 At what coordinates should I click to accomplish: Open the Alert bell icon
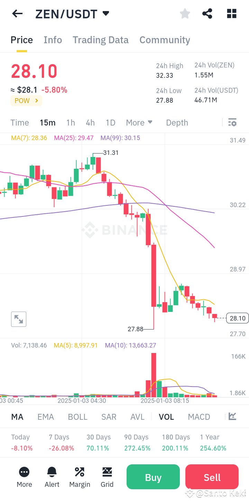(x=52, y=477)
